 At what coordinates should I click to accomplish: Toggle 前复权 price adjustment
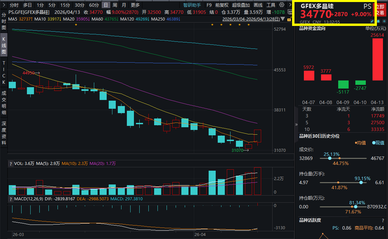(222, 5)
